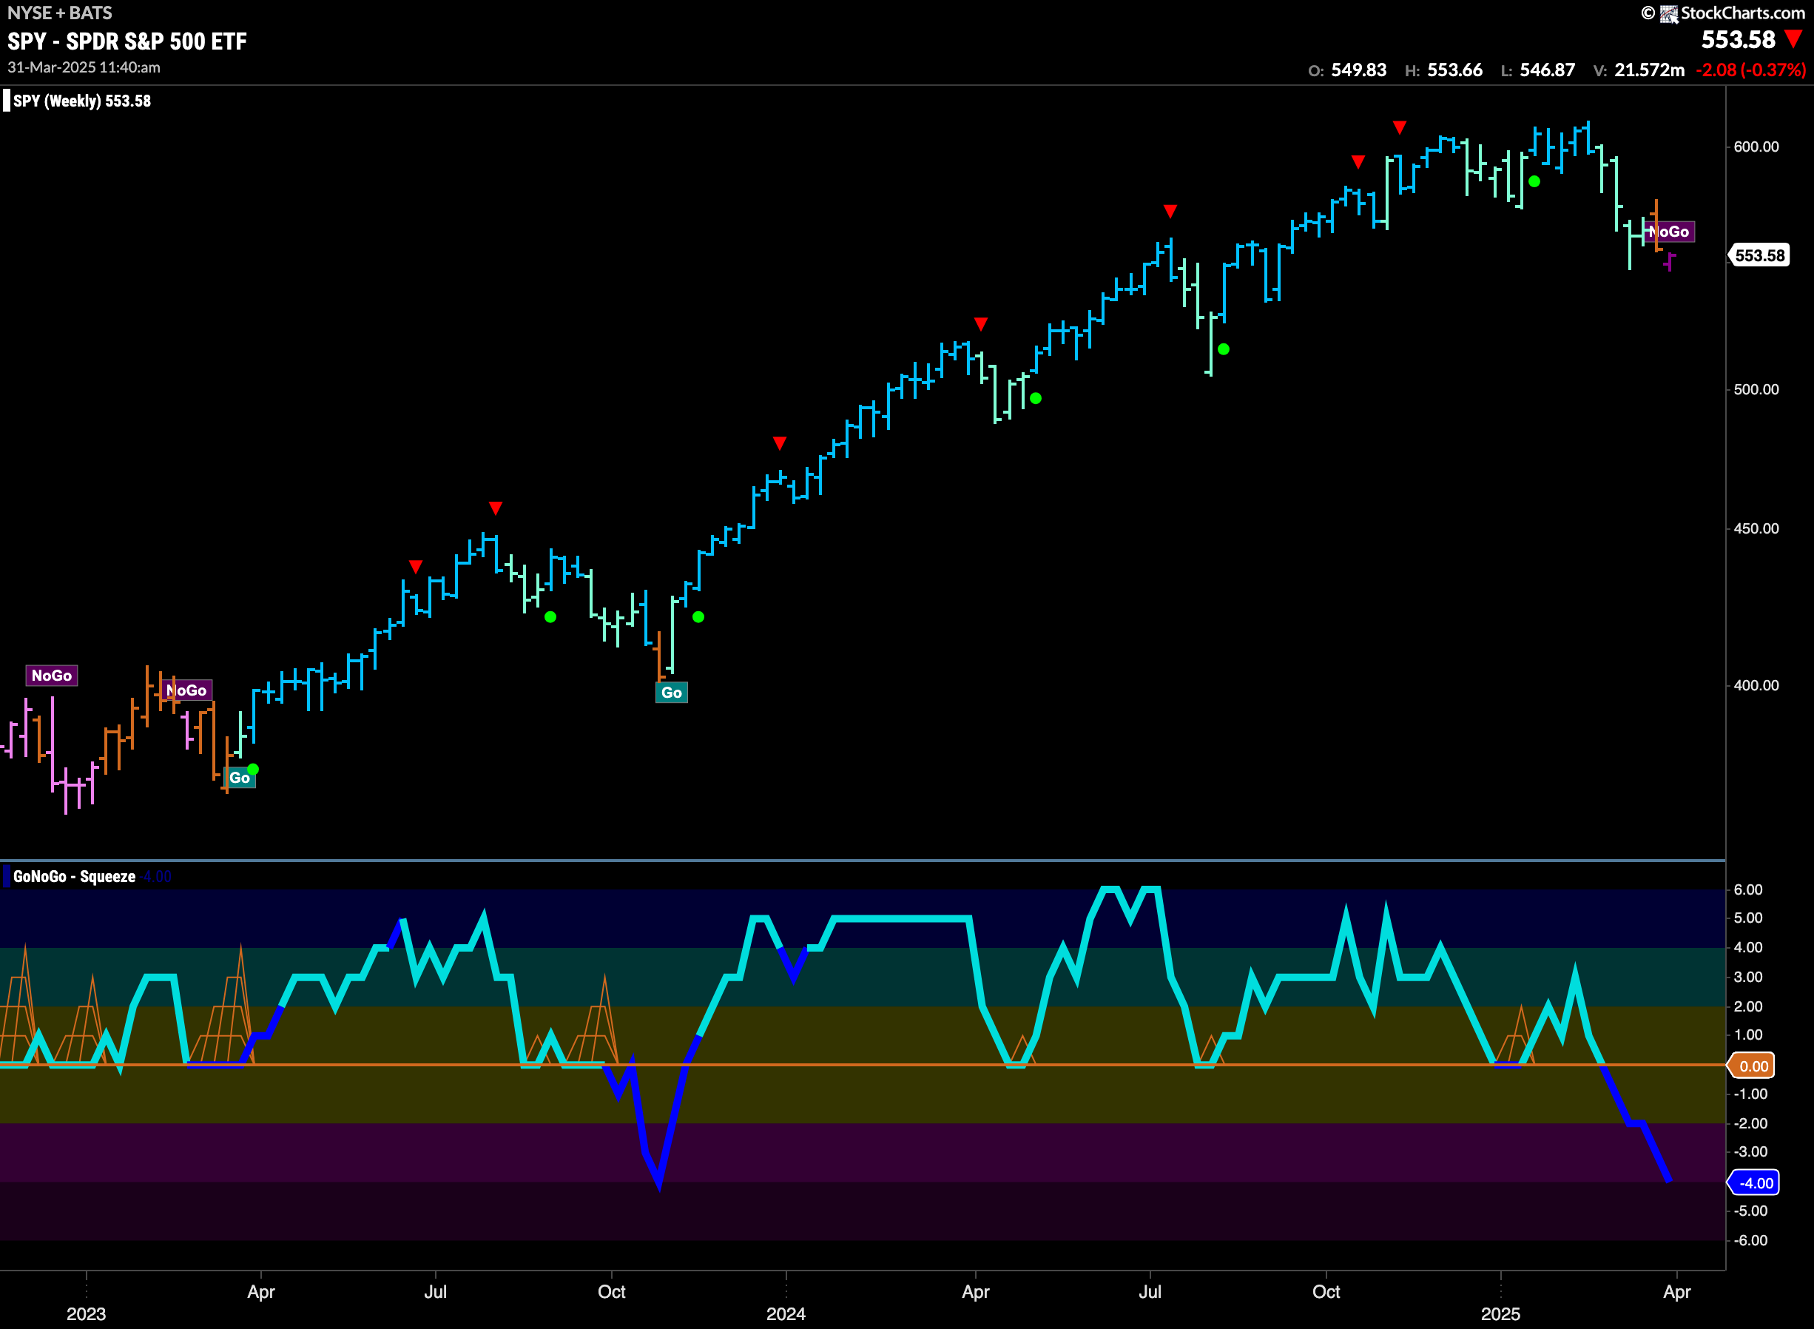Click the Apr label of 2025 on time axis
The width and height of the screenshot is (1814, 1329).
pos(1676,1292)
